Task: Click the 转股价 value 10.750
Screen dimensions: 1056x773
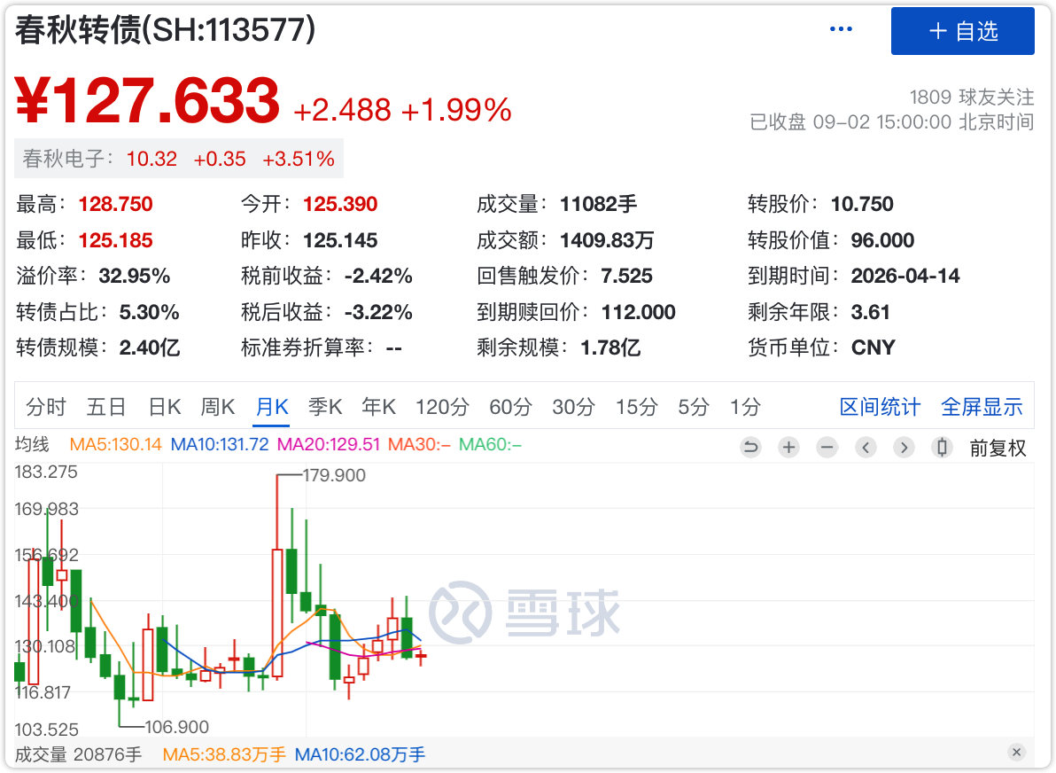Action: [862, 204]
